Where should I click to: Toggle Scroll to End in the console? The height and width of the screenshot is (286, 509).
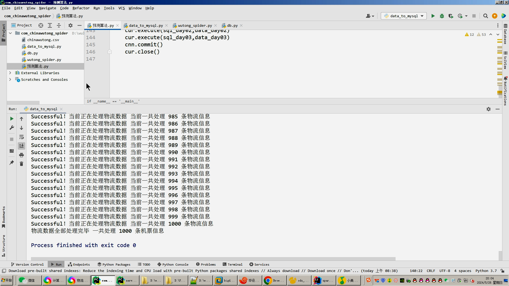click(x=21, y=146)
